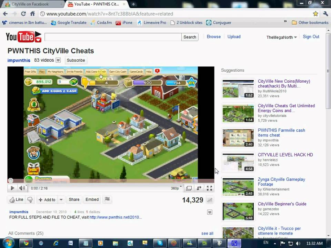Open CityVille Beginner's Guide thumbnail

(238, 211)
